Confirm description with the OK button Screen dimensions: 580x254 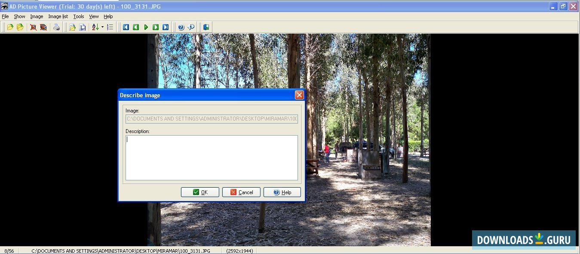click(200, 192)
